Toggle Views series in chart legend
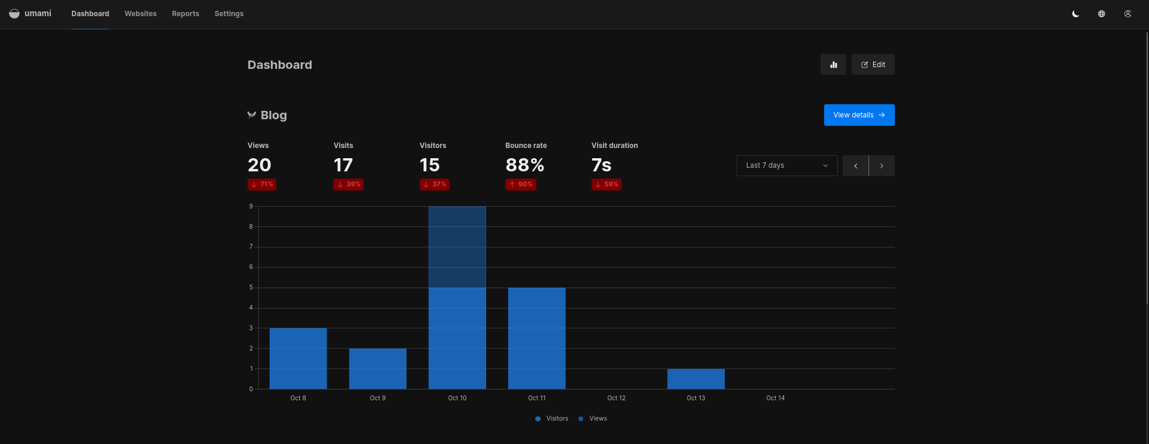 pos(593,419)
